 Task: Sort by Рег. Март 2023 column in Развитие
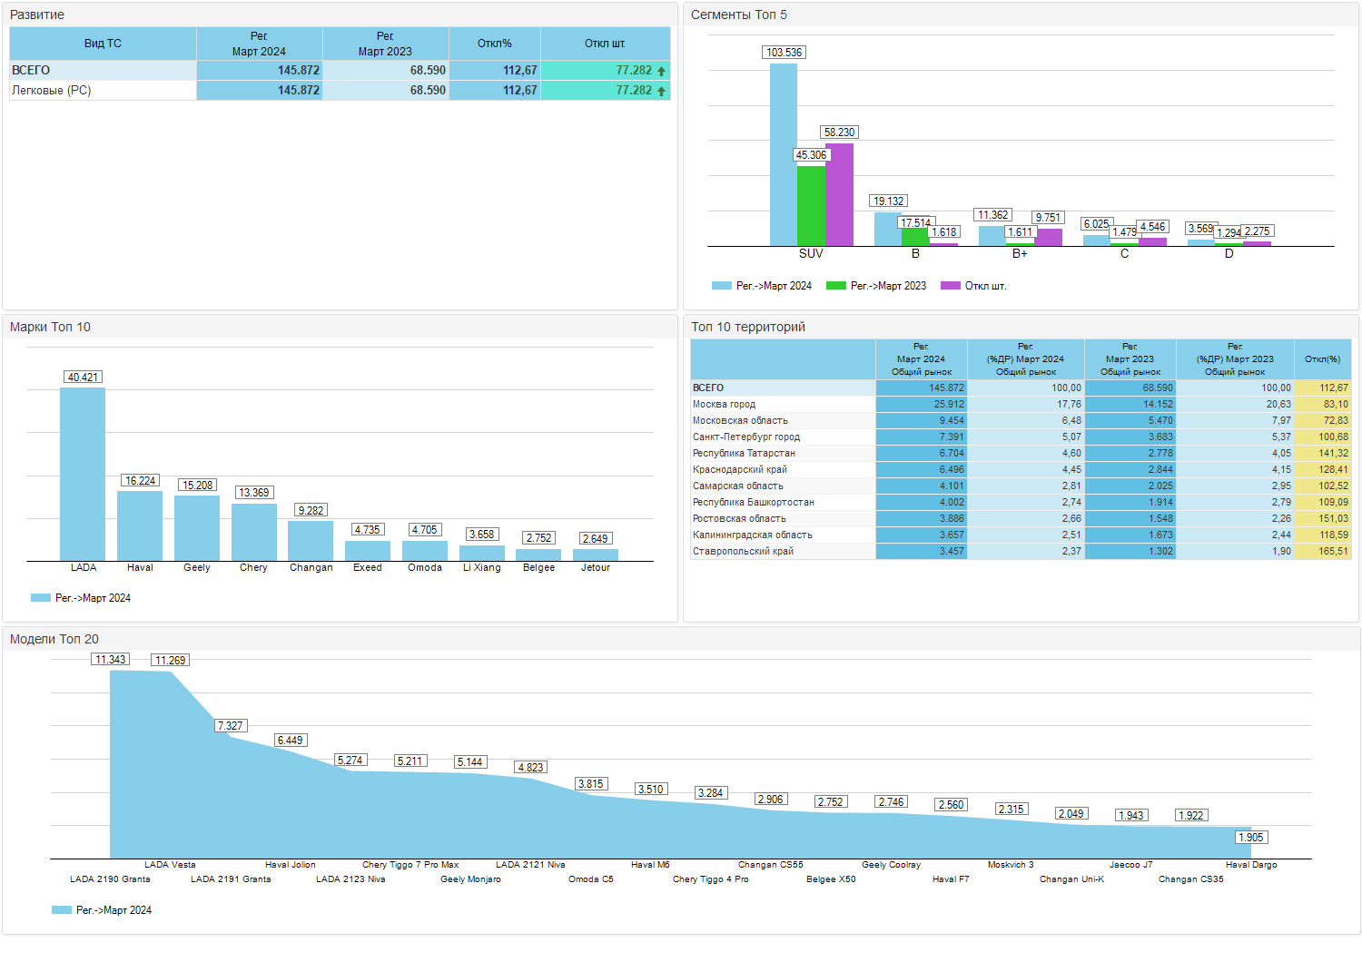(x=385, y=44)
